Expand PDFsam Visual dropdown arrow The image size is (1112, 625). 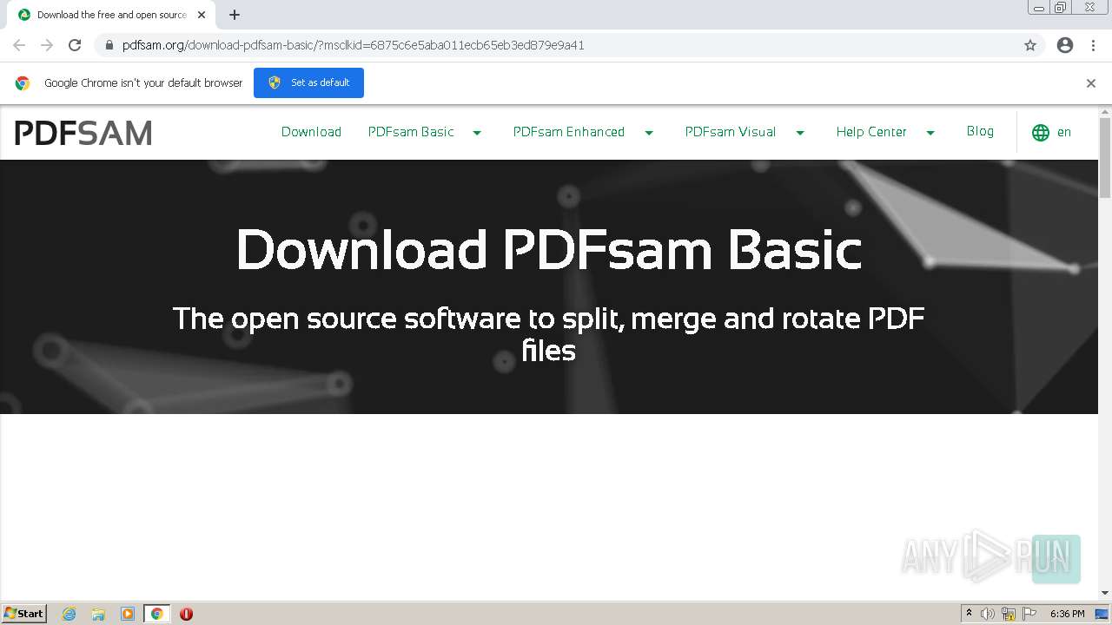click(800, 133)
